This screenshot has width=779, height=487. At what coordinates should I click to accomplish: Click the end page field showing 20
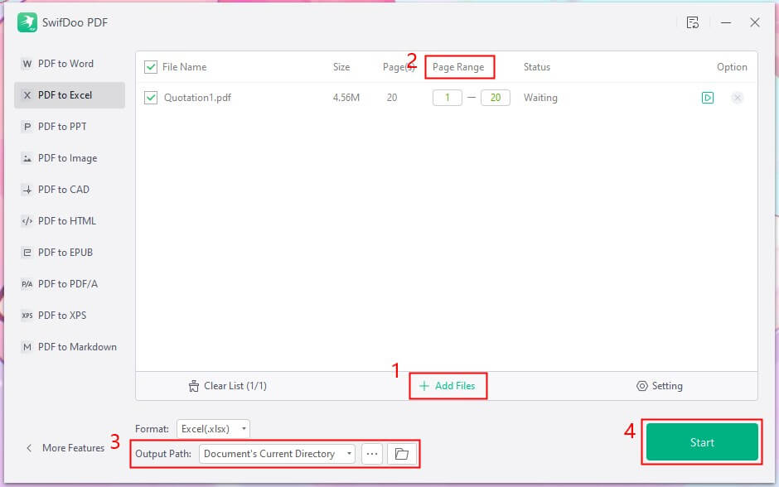pyautogui.click(x=496, y=98)
